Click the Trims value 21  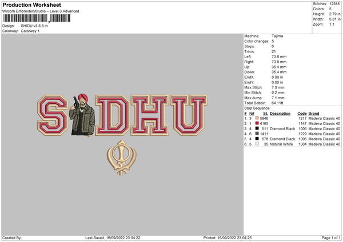274,51
